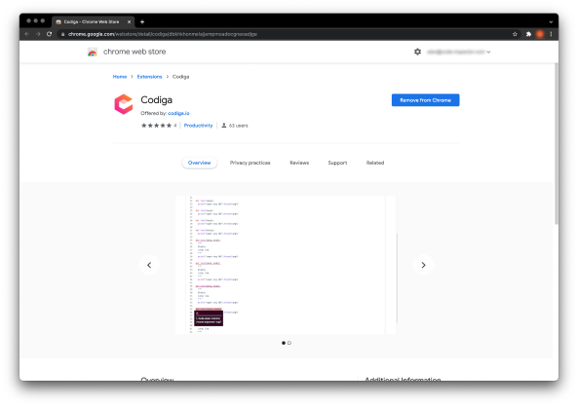578x407 pixels.
Task: Click Remove from Chrome button
Action: click(x=425, y=100)
